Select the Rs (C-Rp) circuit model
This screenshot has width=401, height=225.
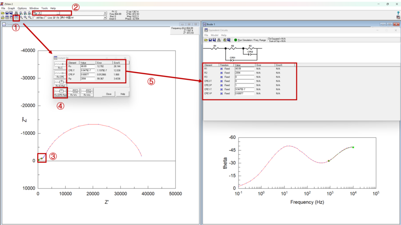[x=60, y=83]
